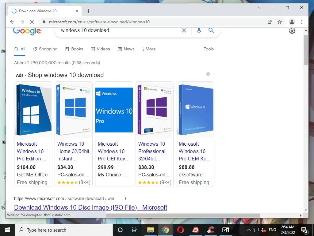314x236 pixels.
Task: Switch to Books results tab
Action: pyautogui.click(x=74, y=49)
